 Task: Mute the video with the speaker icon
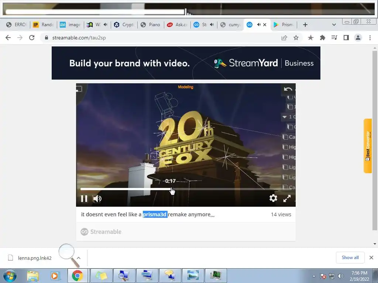(x=97, y=199)
